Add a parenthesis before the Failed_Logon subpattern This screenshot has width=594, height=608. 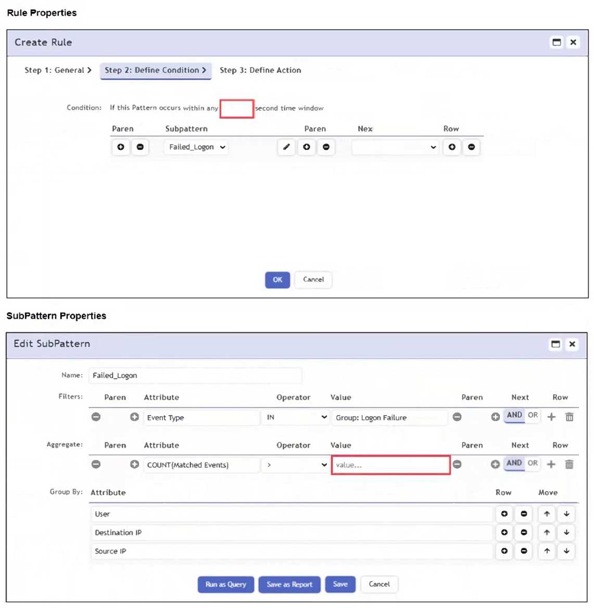tap(121, 147)
